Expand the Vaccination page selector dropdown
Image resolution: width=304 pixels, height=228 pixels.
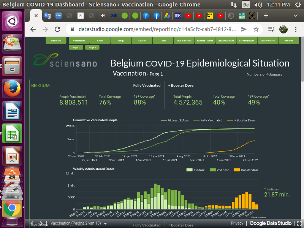pyautogui.click(x=105, y=223)
